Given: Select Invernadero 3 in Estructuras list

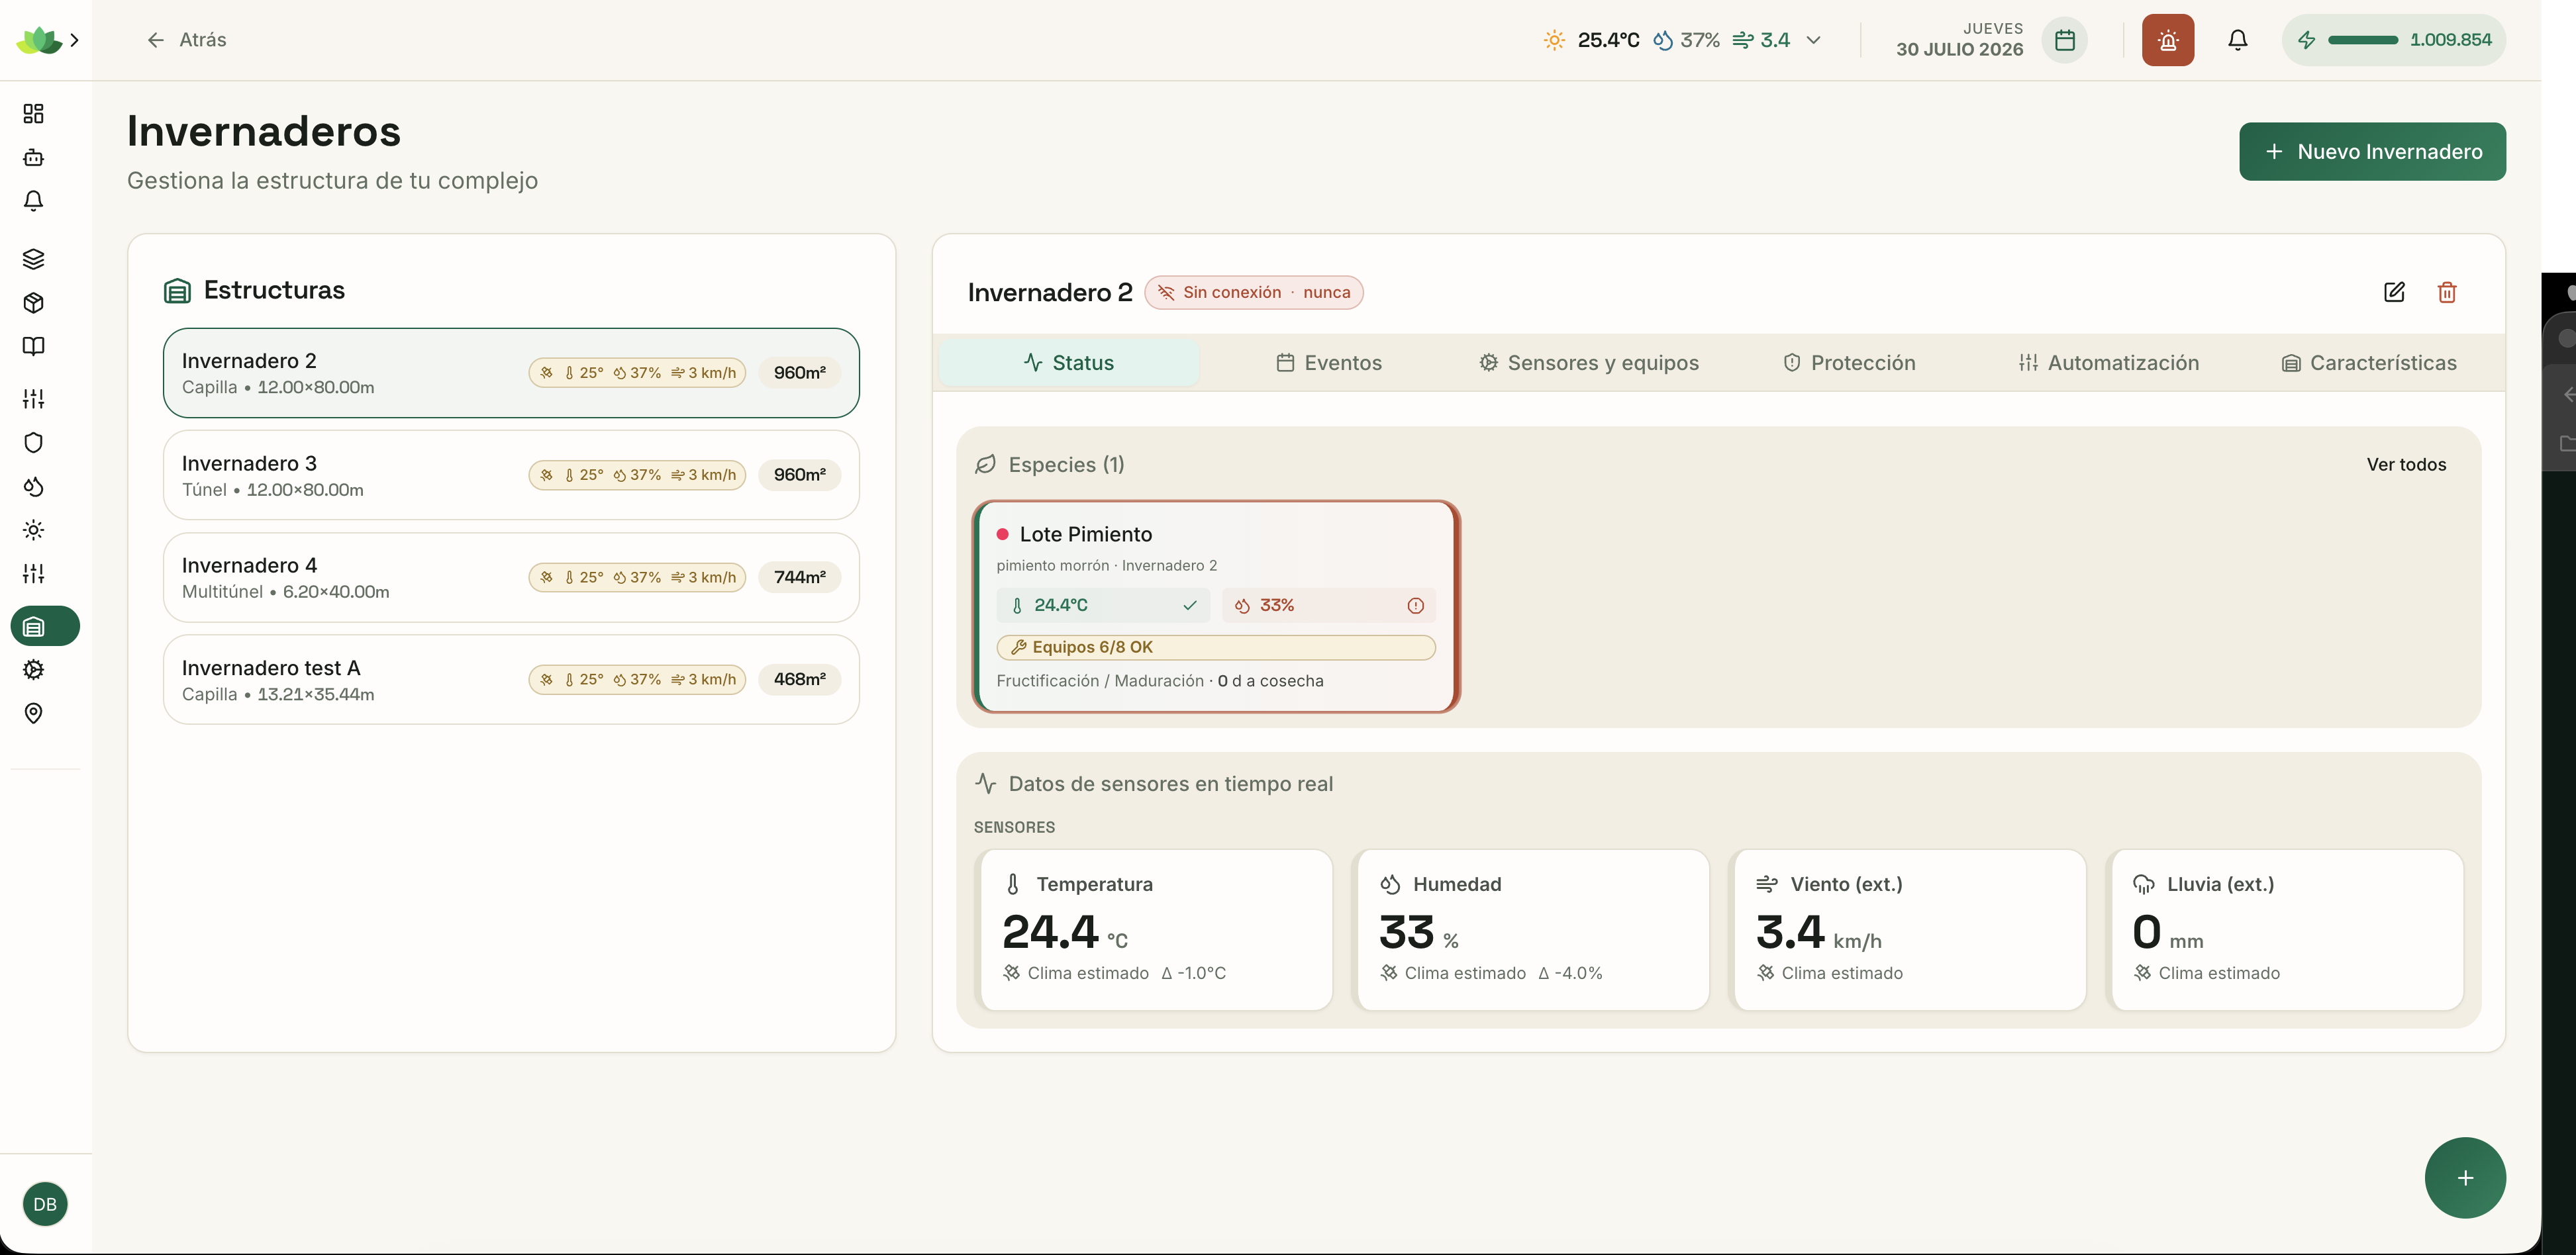Looking at the screenshot, I should [511, 475].
